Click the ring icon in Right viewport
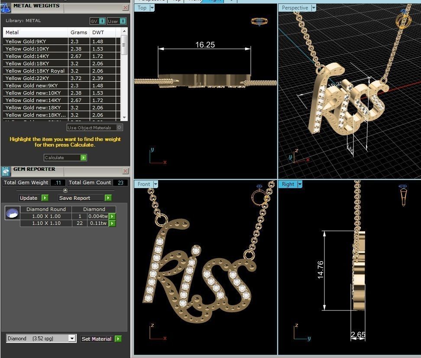The width and height of the screenshot is (421, 358). [403, 195]
